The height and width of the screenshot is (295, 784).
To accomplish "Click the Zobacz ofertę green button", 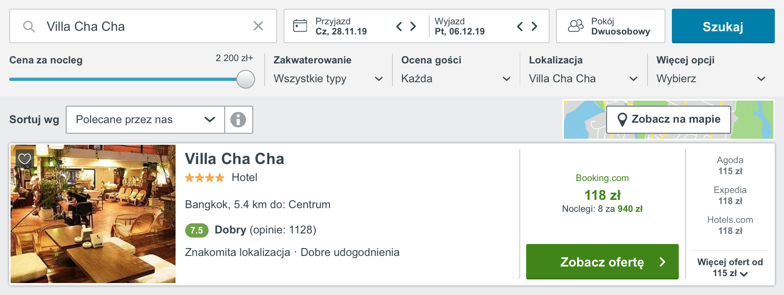I will [602, 262].
